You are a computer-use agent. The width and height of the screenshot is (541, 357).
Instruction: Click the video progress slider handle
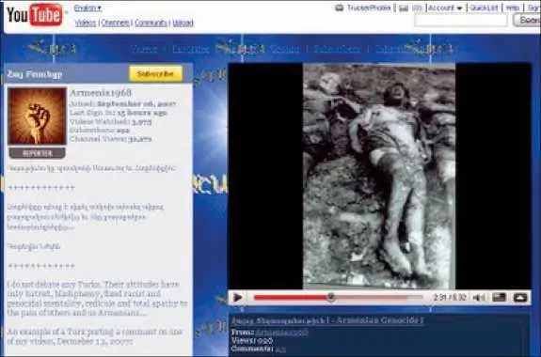pos(331,297)
